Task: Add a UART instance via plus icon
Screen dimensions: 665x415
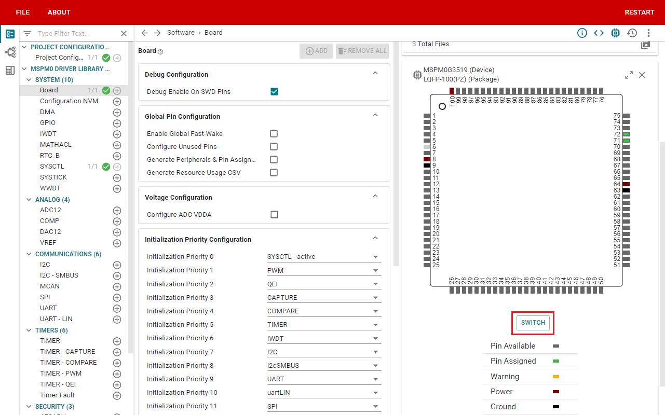Action: click(x=117, y=308)
